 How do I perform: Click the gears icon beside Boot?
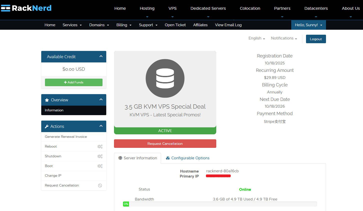pyautogui.click(x=100, y=166)
